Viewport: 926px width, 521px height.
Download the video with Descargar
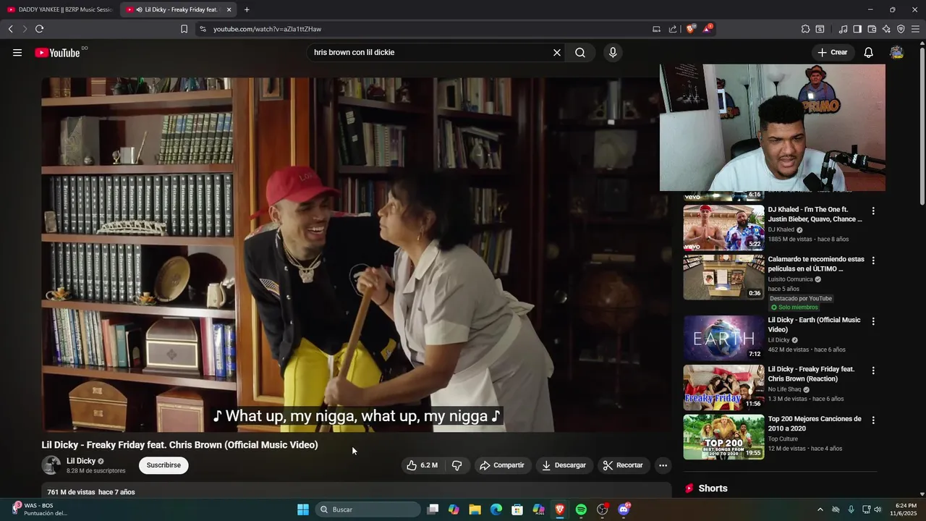(564, 465)
